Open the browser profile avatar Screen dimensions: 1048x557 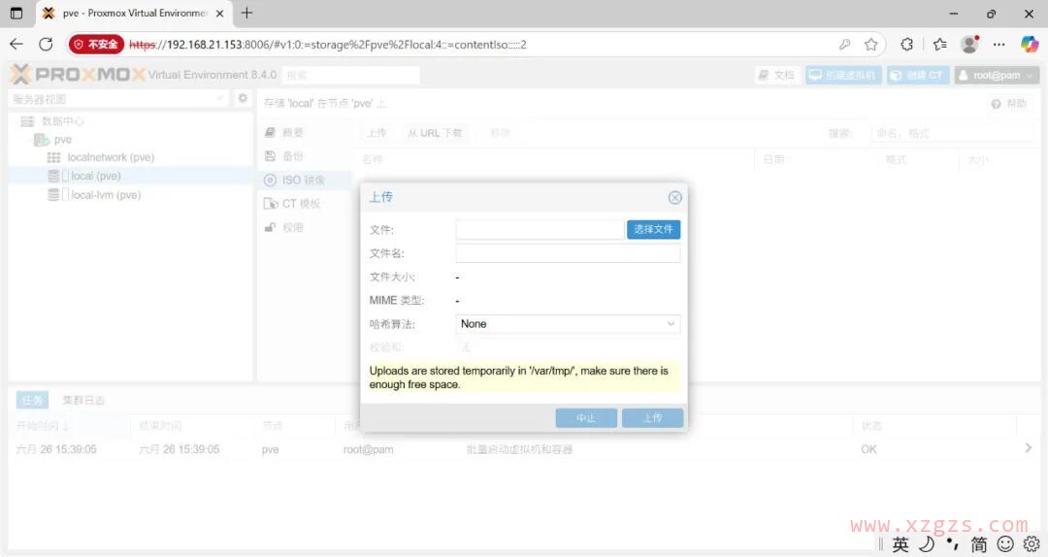(968, 45)
